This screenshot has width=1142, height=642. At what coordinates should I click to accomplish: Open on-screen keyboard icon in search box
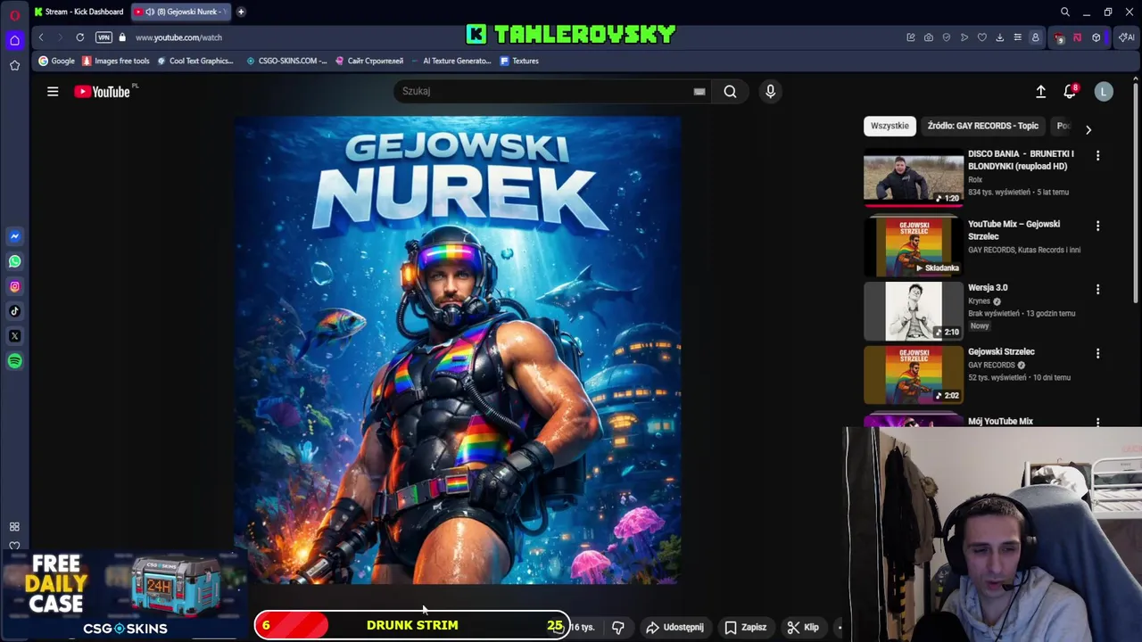699,91
